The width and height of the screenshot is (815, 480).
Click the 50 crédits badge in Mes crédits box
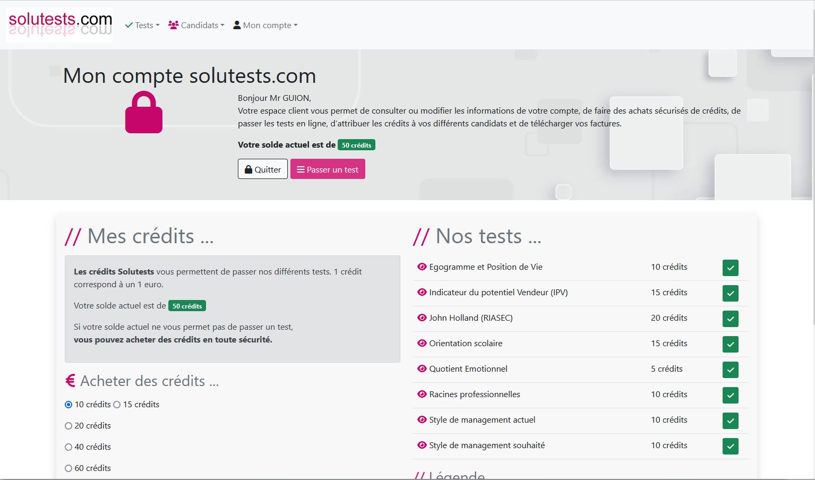point(187,306)
